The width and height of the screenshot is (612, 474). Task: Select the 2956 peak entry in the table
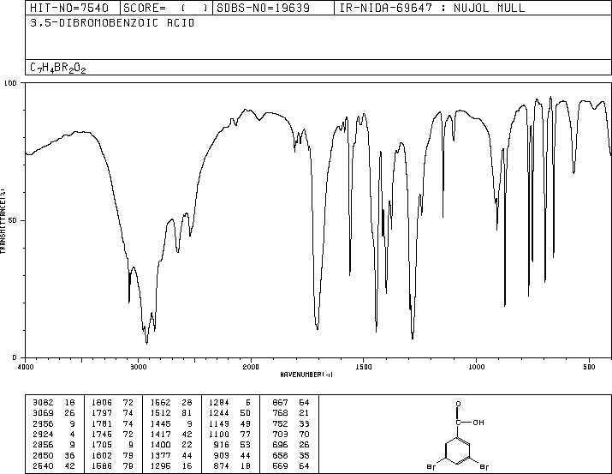click(x=54, y=423)
